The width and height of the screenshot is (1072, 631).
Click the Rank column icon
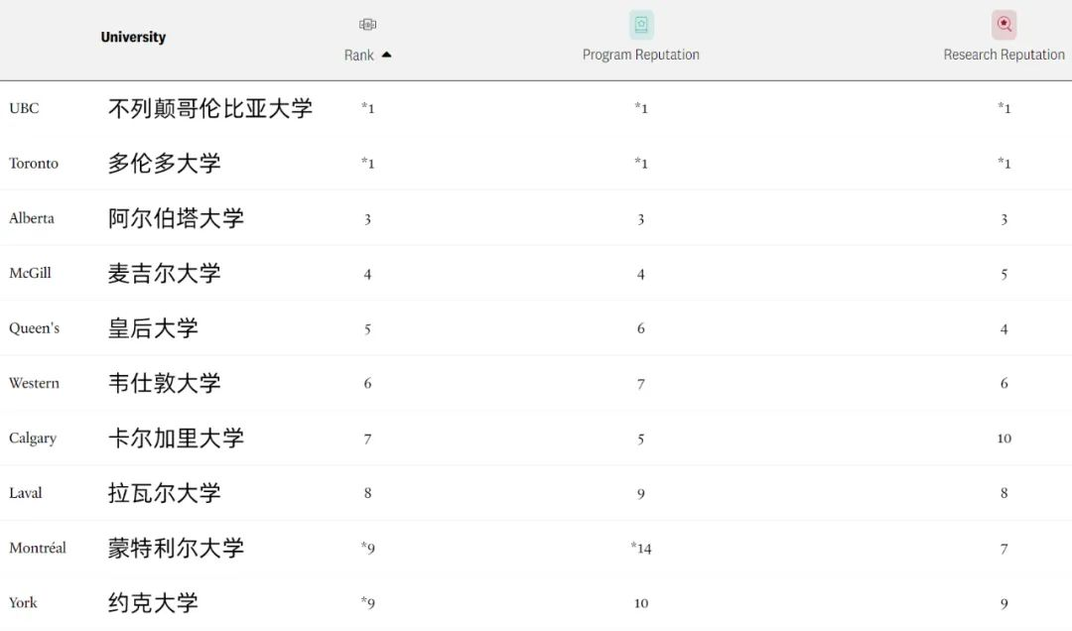(x=368, y=25)
